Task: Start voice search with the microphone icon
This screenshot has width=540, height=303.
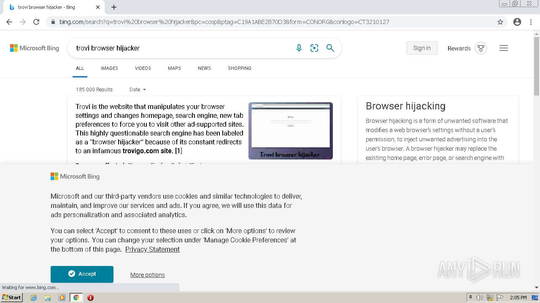Action: point(299,48)
